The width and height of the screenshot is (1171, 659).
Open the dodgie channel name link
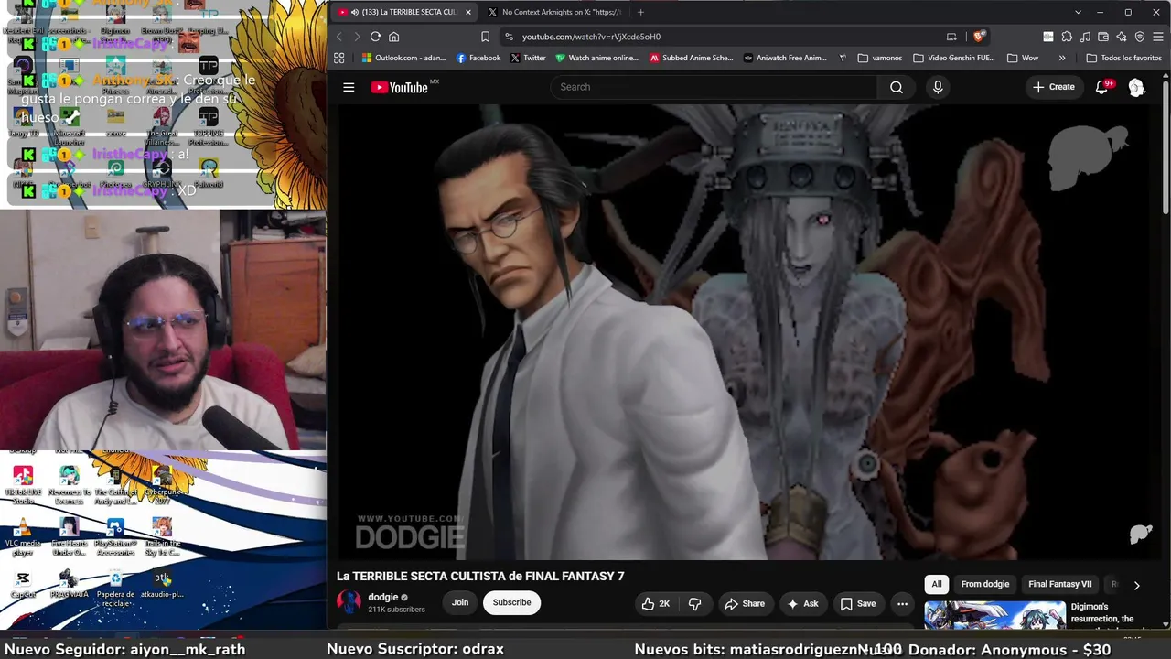pyautogui.click(x=382, y=597)
